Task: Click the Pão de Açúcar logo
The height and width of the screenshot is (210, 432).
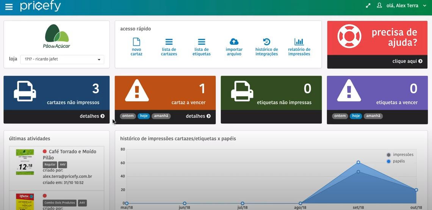Action: click(56, 36)
